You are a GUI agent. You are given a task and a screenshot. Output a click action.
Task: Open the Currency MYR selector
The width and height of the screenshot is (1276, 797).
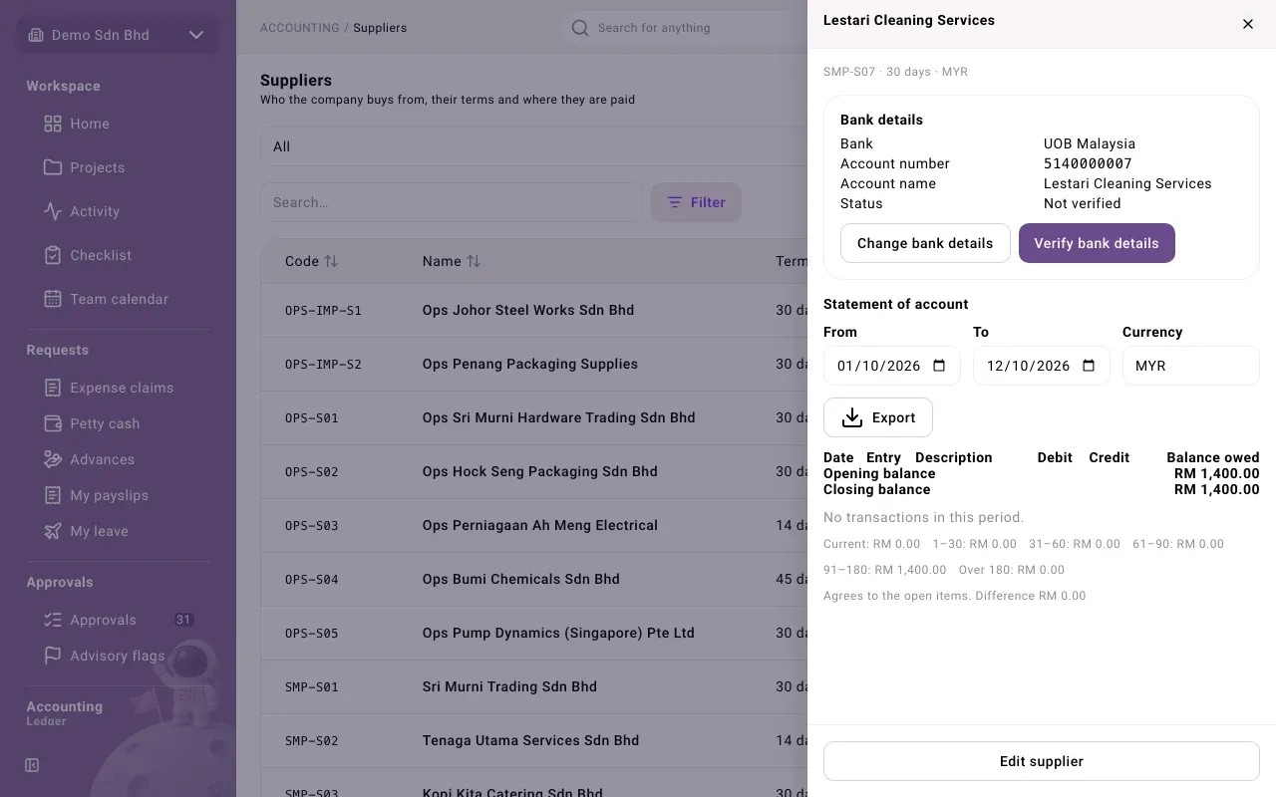pos(1191,366)
